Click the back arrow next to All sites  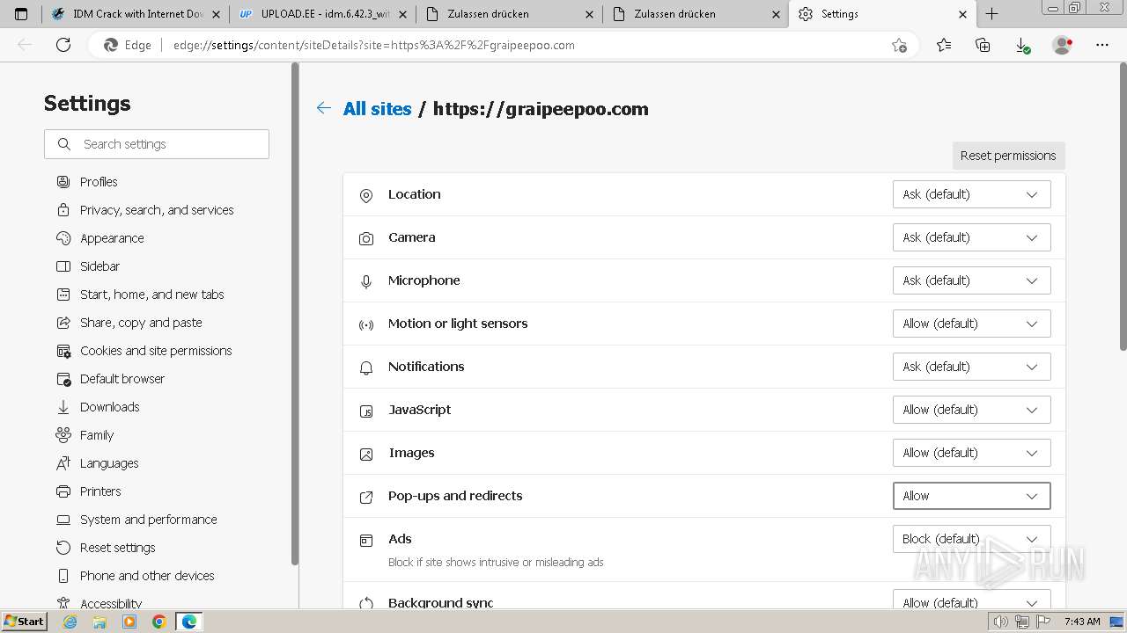click(324, 108)
